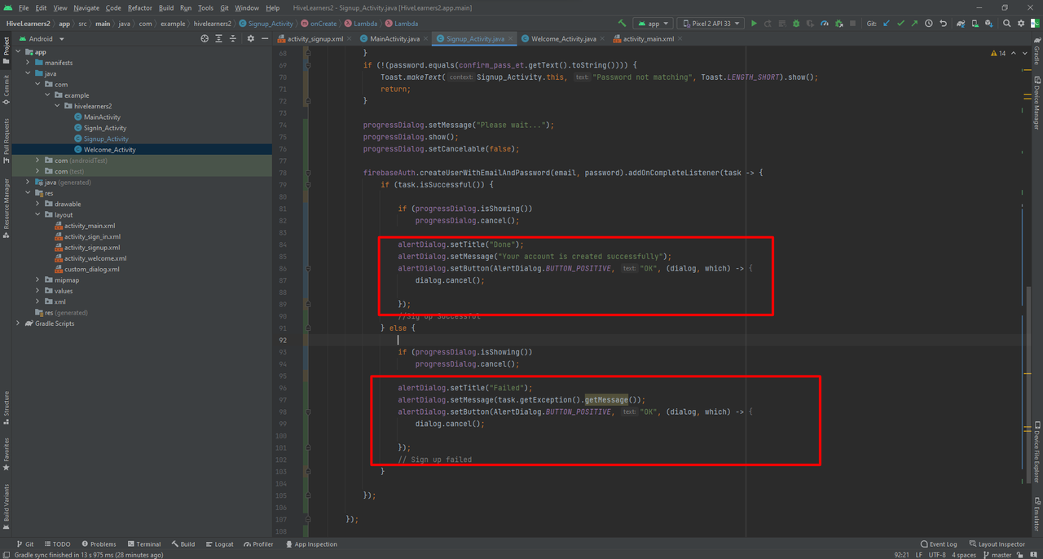Show Git history clock icon
Viewport: 1043px width, 559px height.
click(929, 24)
